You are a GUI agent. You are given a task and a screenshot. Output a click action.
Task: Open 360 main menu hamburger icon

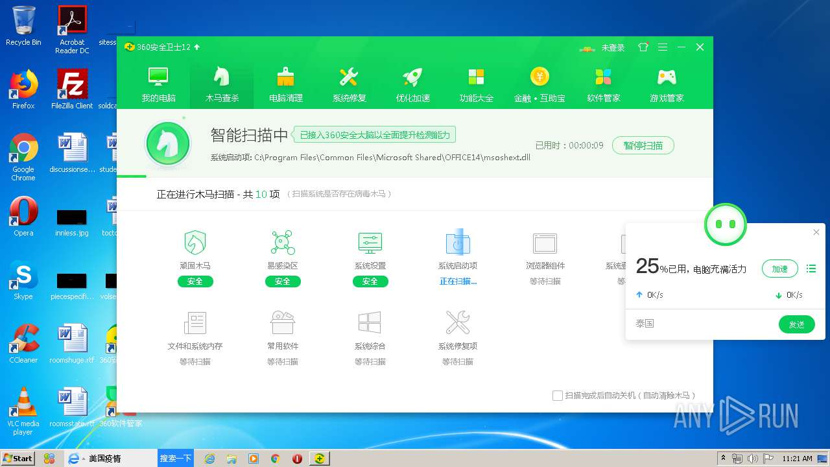tap(663, 47)
